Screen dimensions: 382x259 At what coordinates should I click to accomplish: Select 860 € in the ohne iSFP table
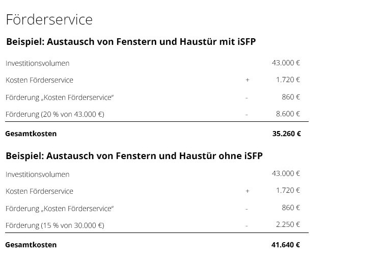coord(291,208)
